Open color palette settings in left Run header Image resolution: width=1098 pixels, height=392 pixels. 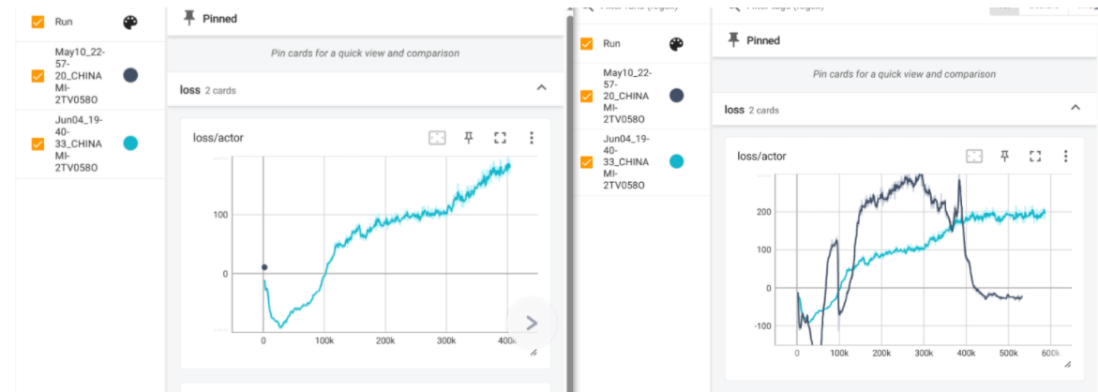(x=130, y=23)
